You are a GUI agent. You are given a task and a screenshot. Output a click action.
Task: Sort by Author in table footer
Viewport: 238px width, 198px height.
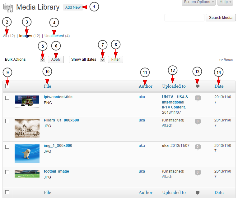tap(146, 192)
